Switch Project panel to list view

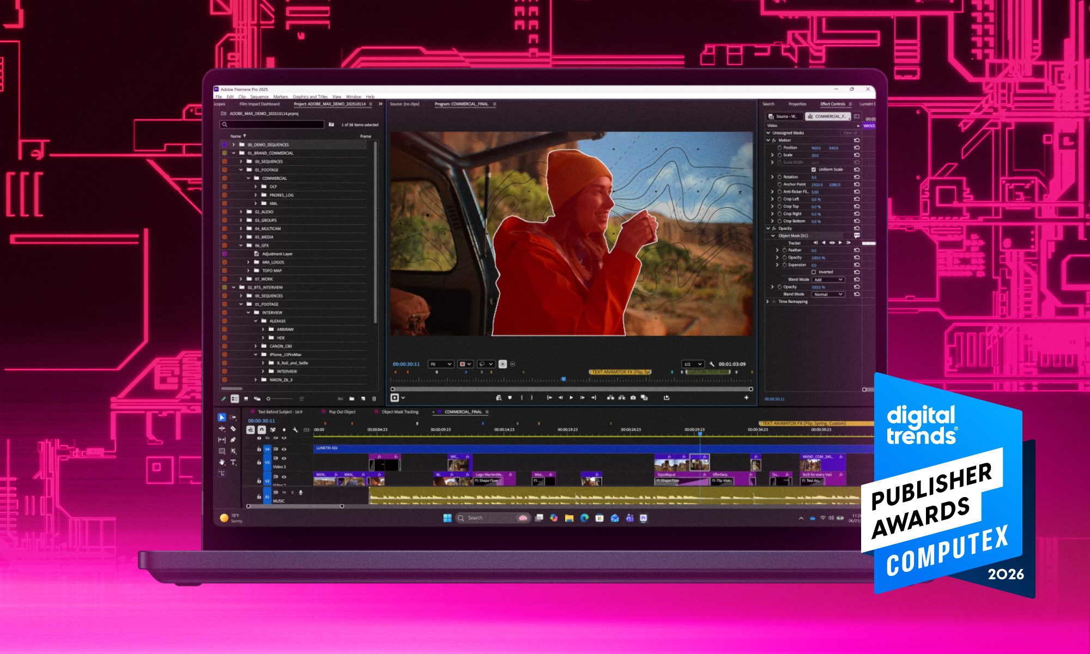[x=235, y=399]
